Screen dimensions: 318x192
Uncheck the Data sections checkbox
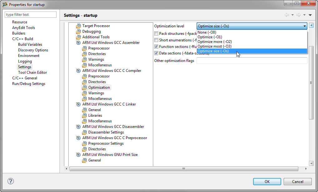point(156,53)
